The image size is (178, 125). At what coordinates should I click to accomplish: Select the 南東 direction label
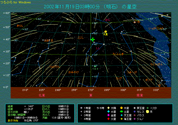[140, 95]
